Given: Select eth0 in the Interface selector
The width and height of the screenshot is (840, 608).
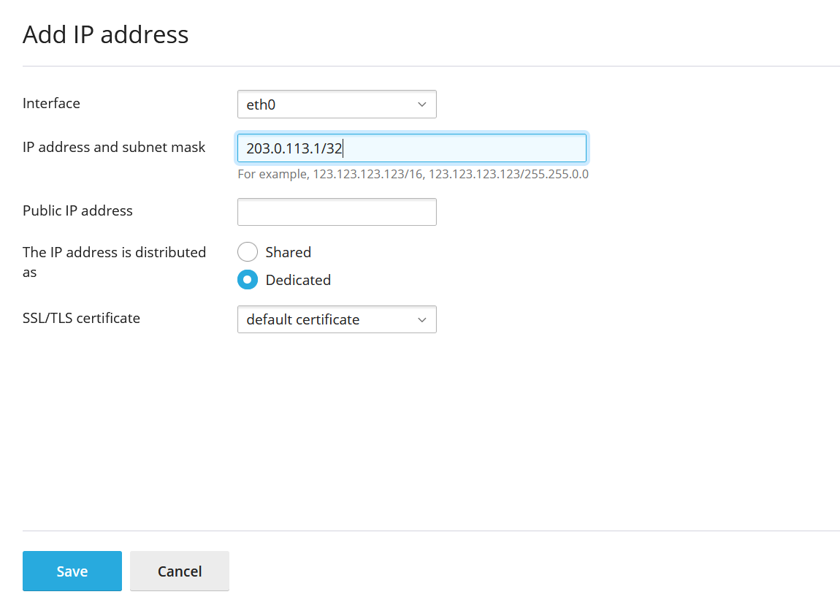Looking at the screenshot, I should click(336, 104).
